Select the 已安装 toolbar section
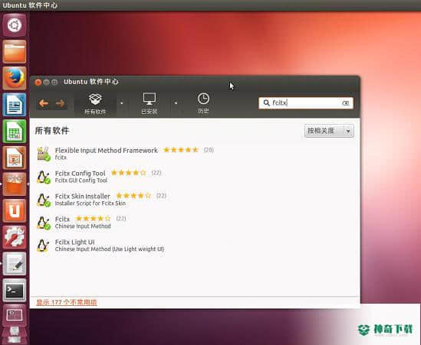 [150, 104]
